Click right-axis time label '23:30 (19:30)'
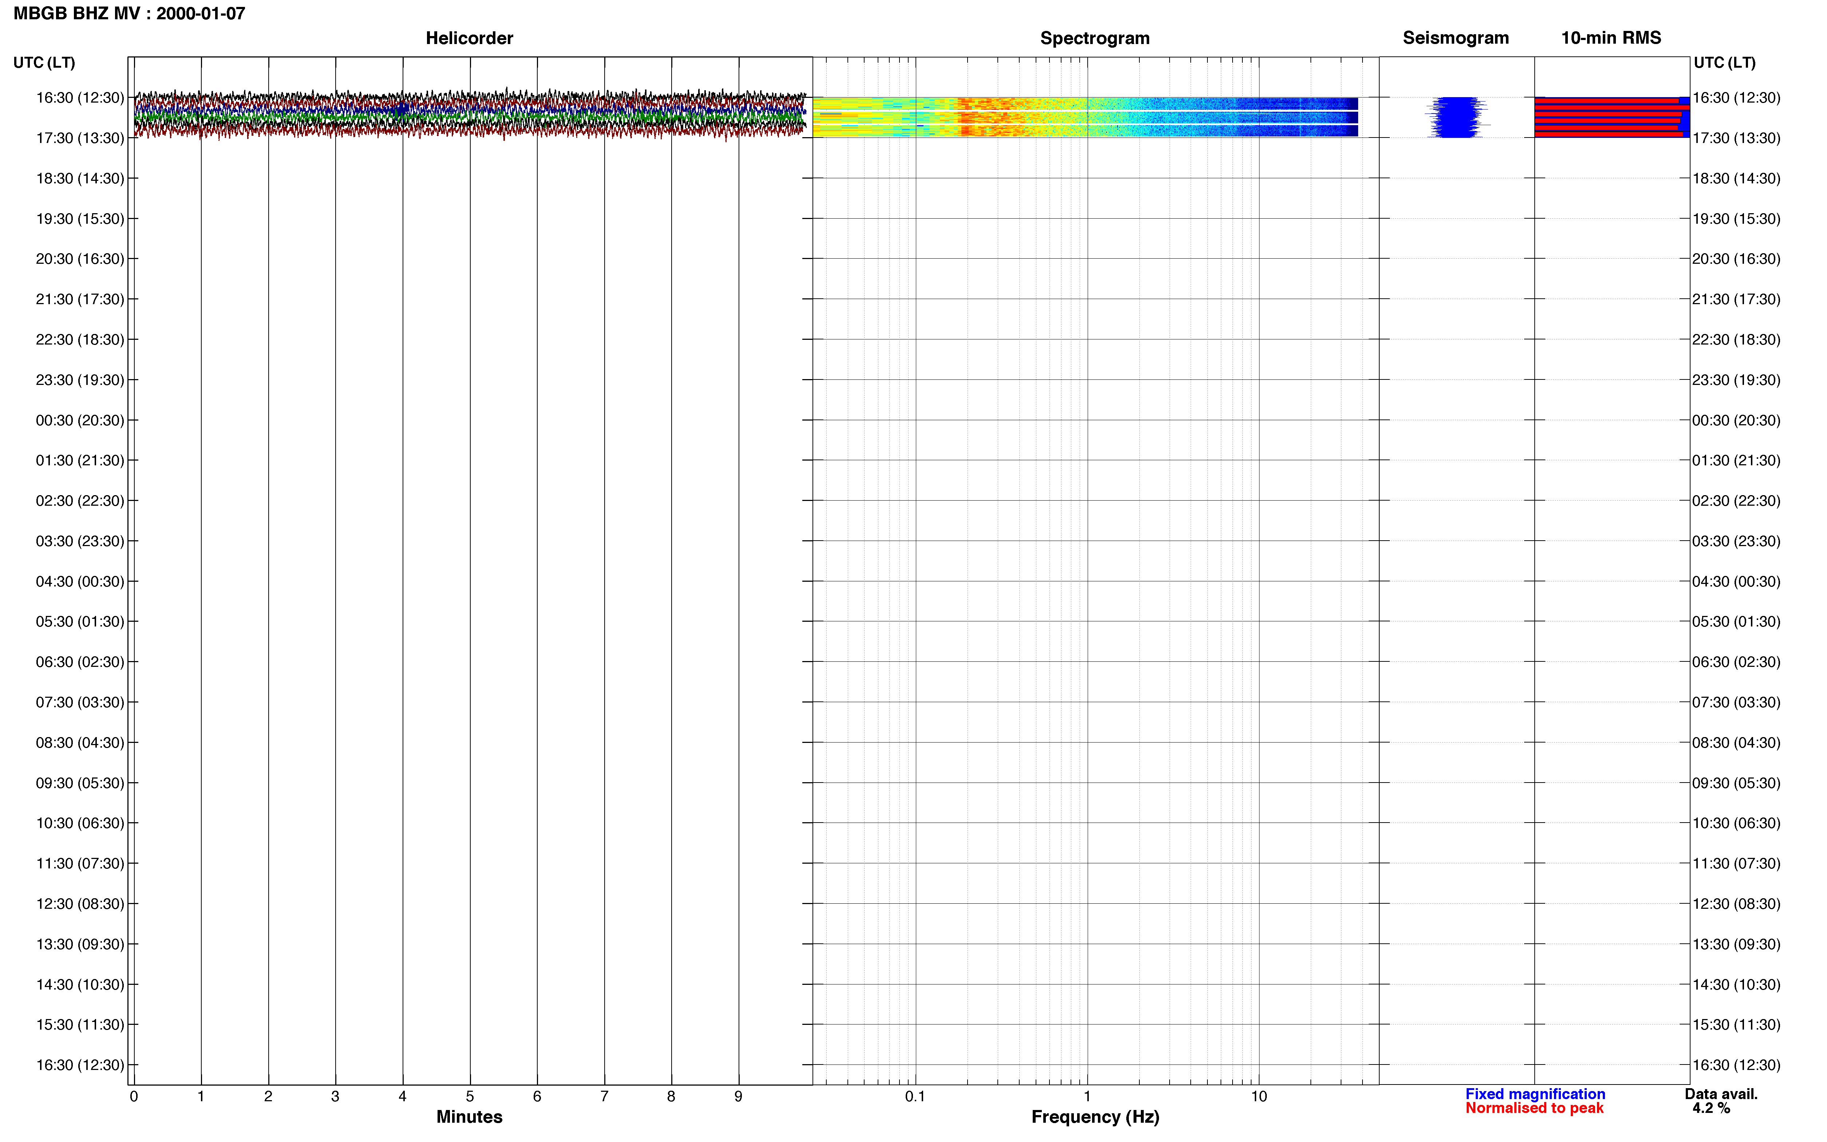The height and width of the screenshot is (1142, 1827). (x=1736, y=380)
